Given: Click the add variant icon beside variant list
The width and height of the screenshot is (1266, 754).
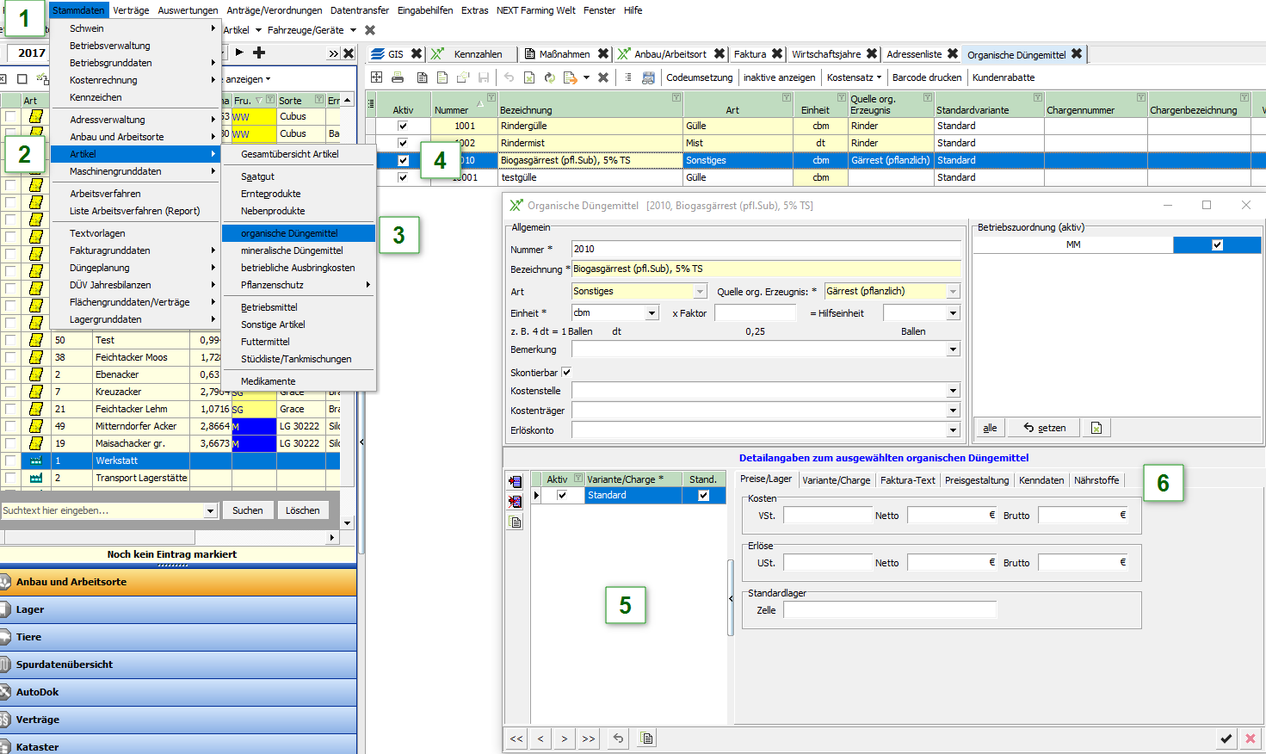Looking at the screenshot, I should point(516,482).
